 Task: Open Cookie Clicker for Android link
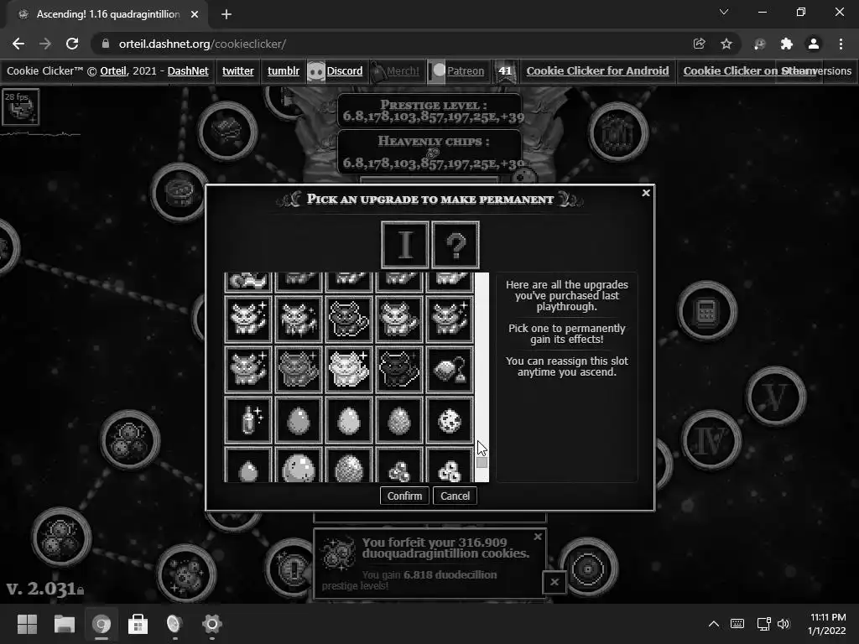click(x=597, y=71)
